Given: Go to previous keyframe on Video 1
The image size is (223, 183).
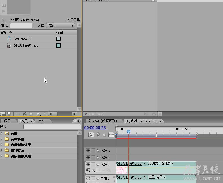Looking at the screenshot, I should coord(99,170).
